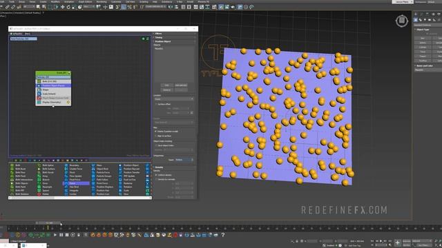Select PhysX Shape operator in Event_001
442x248 pixels.
(x=53, y=98)
